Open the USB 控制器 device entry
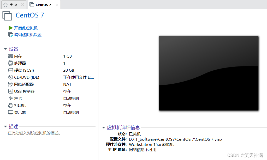 24,91
